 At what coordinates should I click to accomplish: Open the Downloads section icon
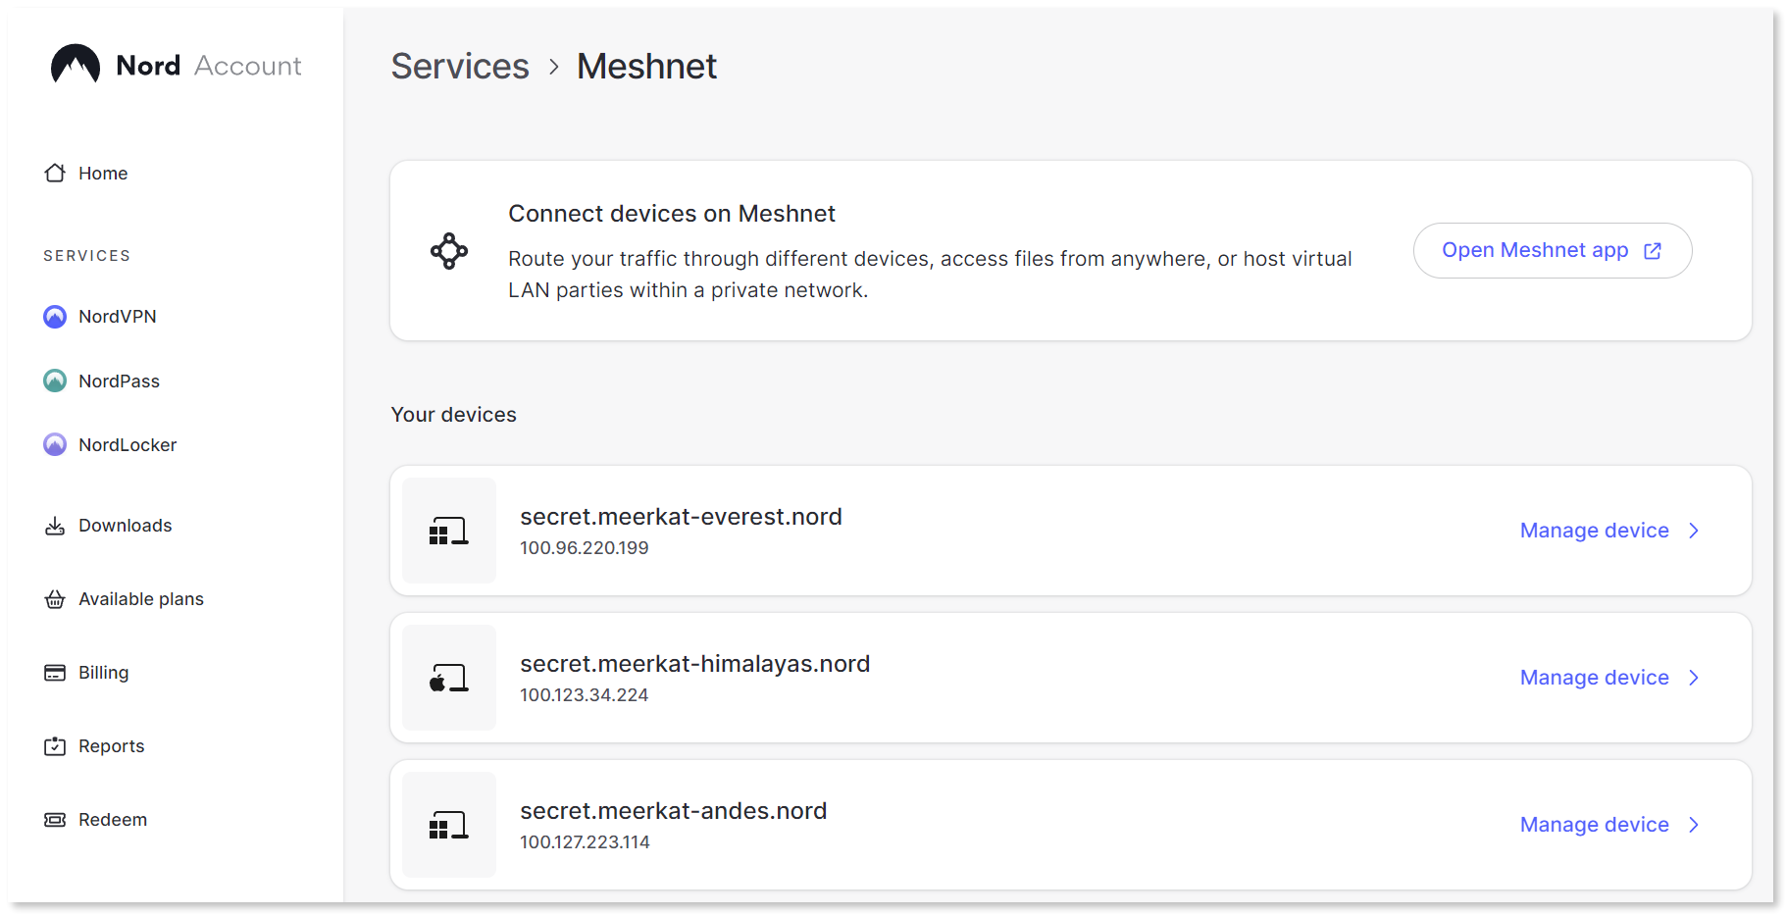click(55, 525)
